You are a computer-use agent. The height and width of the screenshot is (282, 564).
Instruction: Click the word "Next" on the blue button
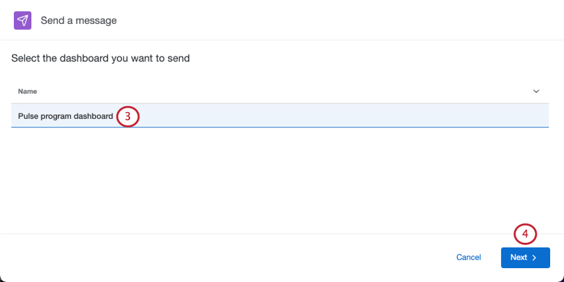point(519,257)
